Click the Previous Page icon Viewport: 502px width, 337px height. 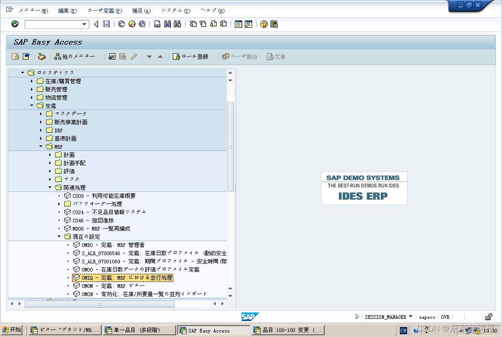(203, 24)
